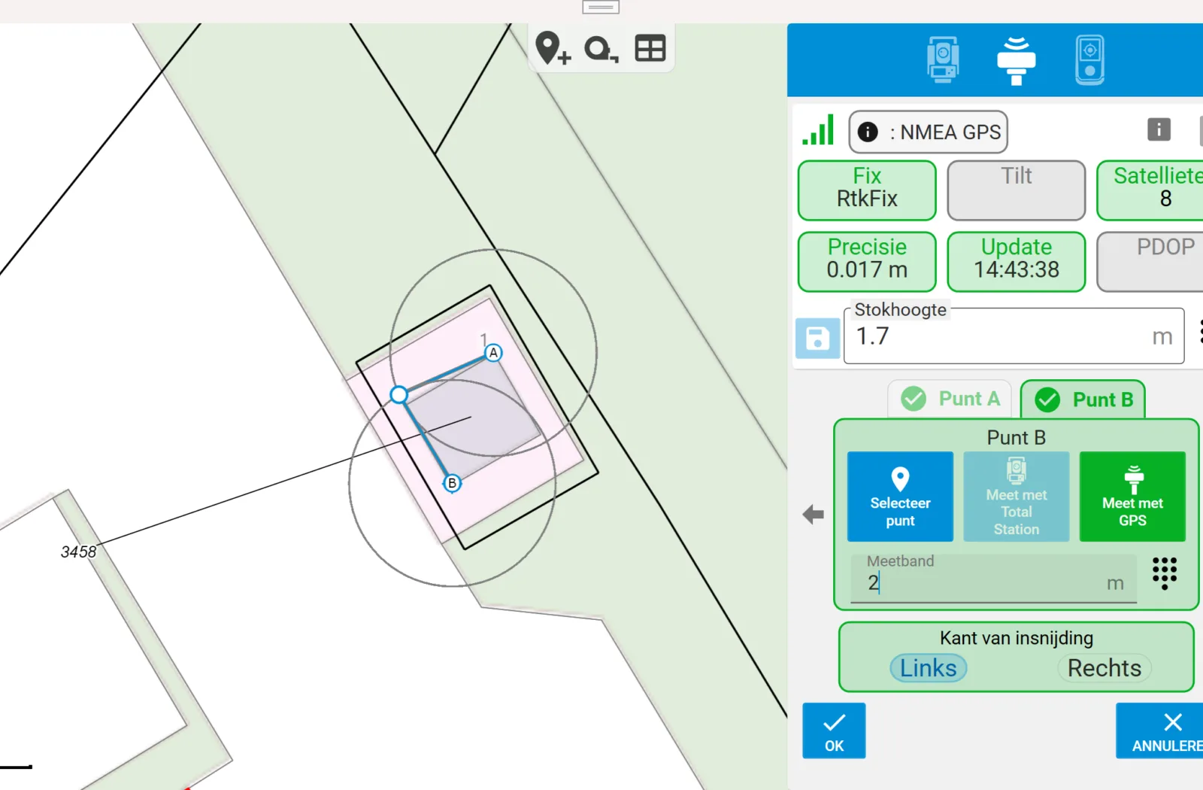Click Selecteer punt button
This screenshot has height=790, width=1203.
900,497
